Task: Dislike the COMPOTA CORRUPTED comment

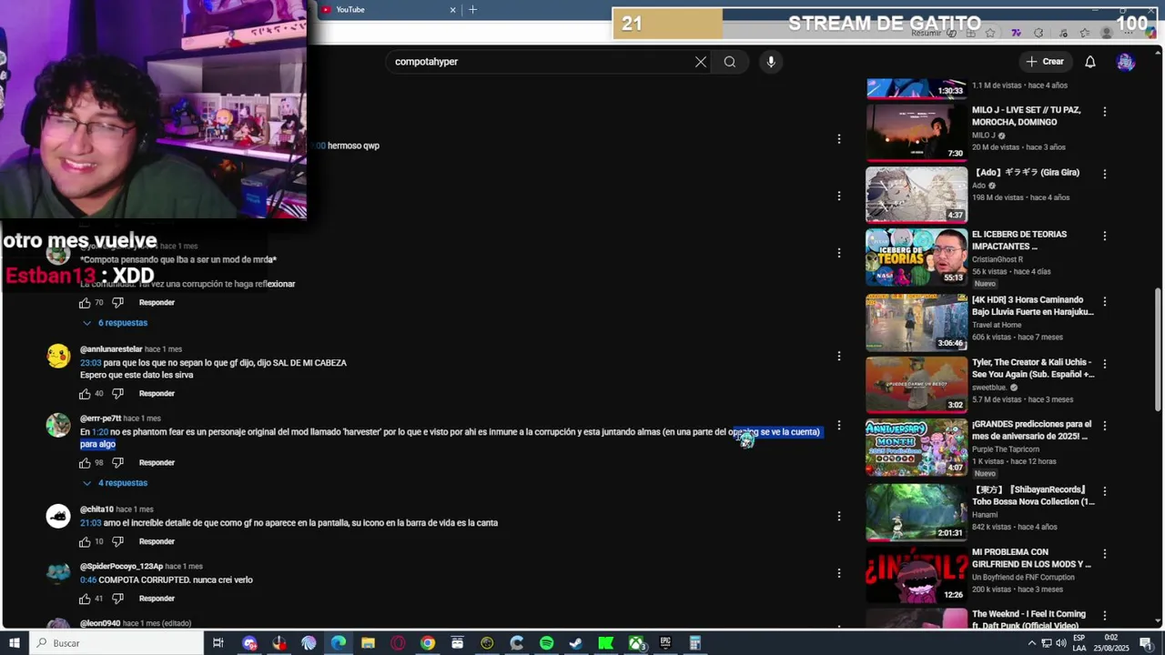Action: click(117, 599)
